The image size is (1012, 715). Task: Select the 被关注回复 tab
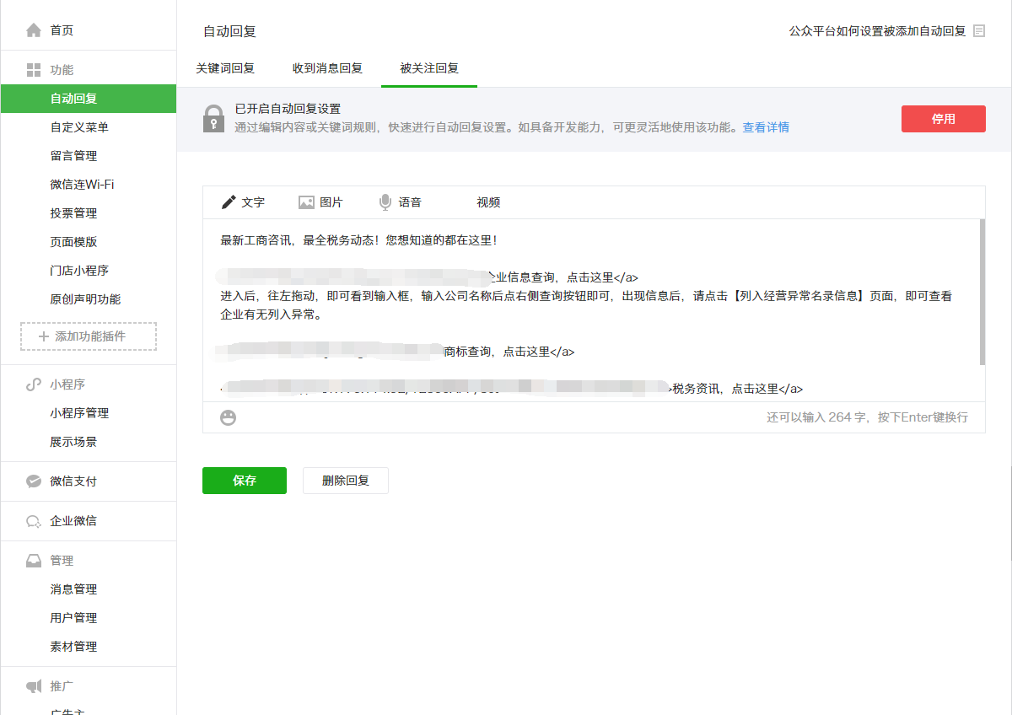point(429,68)
